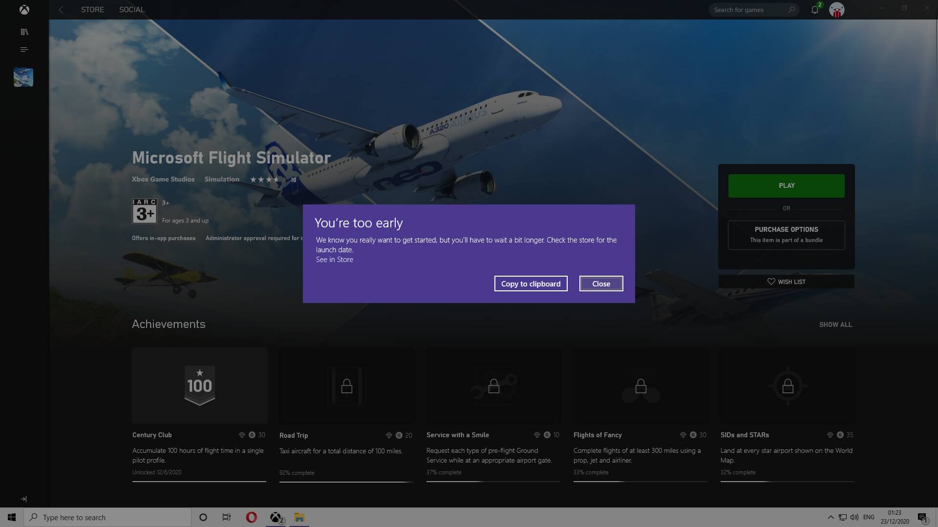This screenshot has height=527, width=938.
Task: Click the Xbox taskbar icon in Windows bar
Action: pos(277,517)
